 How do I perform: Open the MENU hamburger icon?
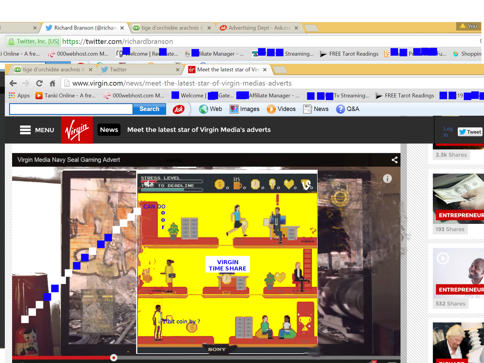(x=25, y=130)
